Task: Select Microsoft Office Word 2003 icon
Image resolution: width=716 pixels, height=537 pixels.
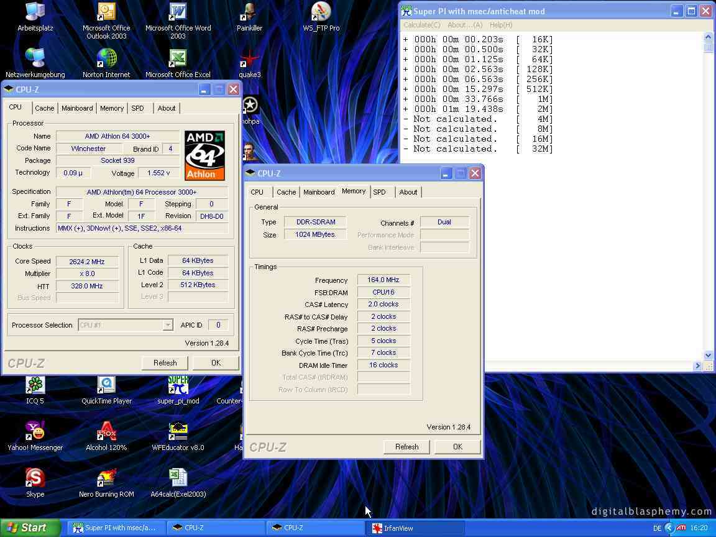Action: pyautogui.click(x=178, y=20)
